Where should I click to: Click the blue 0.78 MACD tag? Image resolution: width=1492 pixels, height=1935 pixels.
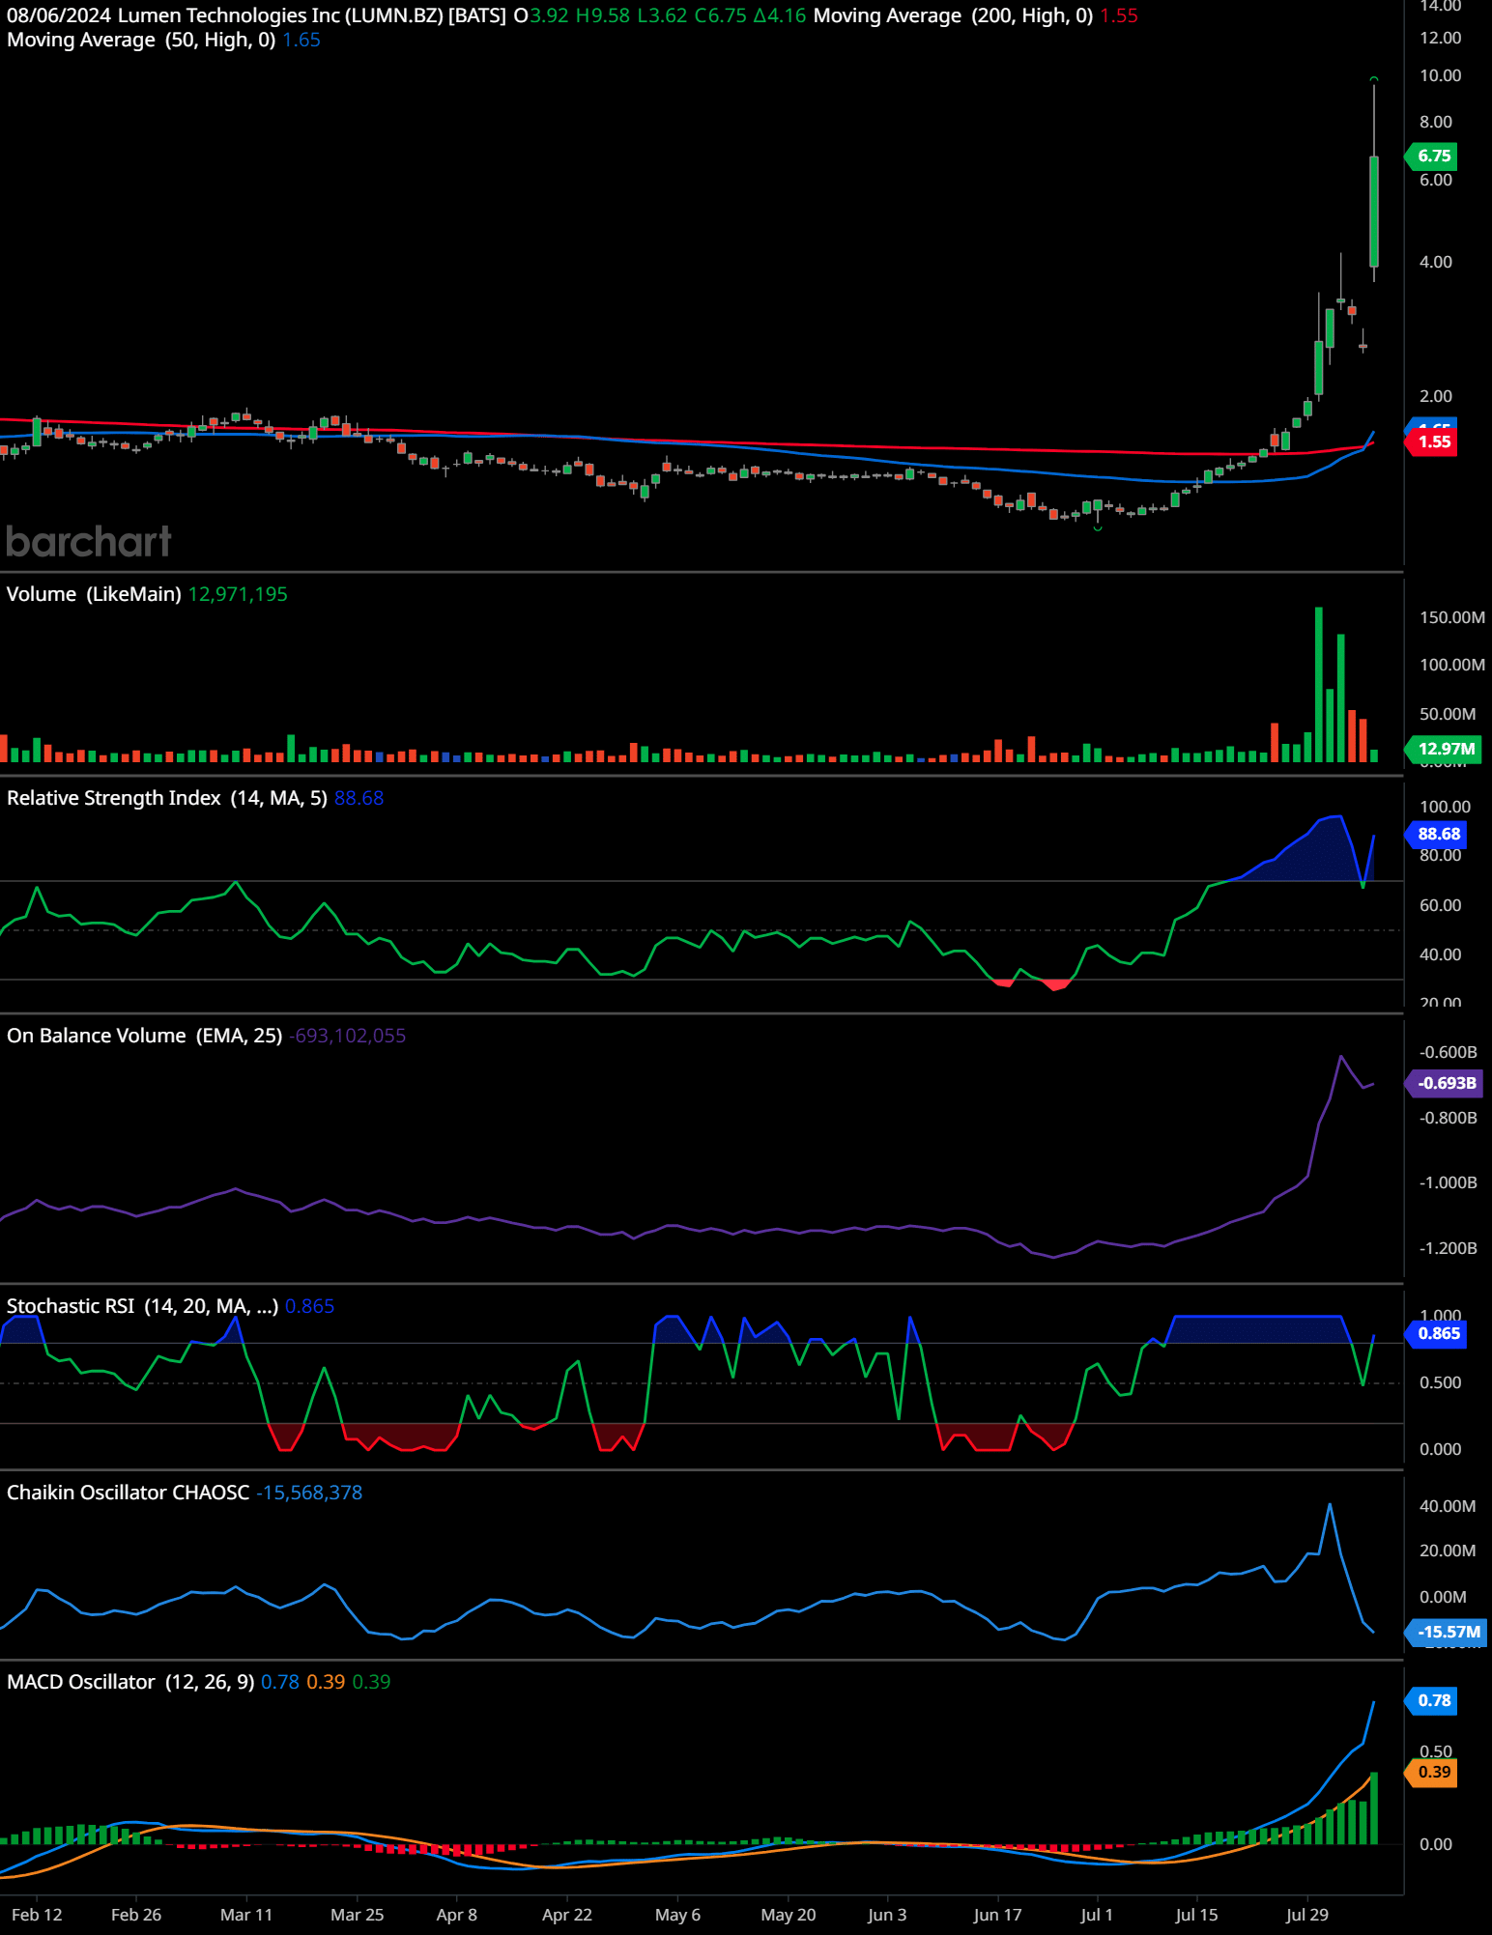click(1433, 1700)
